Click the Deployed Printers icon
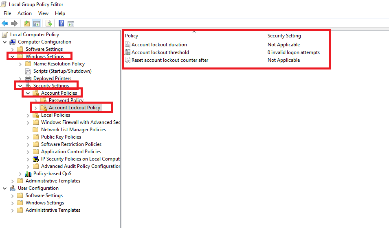This screenshot has height=228, width=389. [28, 78]
